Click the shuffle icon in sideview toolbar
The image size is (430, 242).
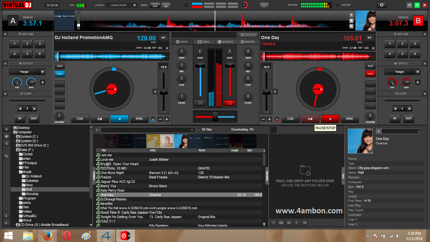coord(289,223)
